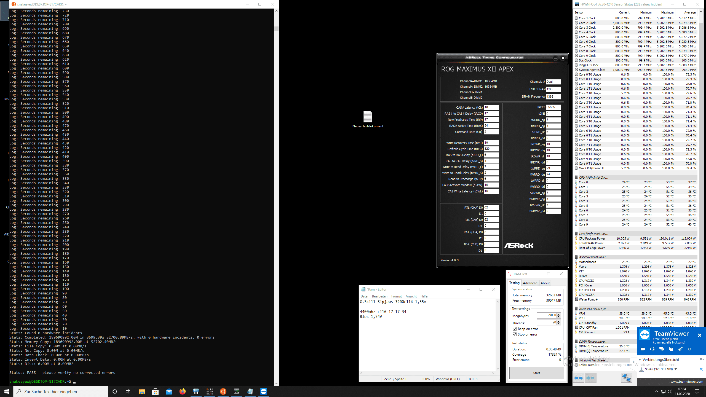Image resolution: width=706 pixels, height=397 pixels.
Task: Click HWiNFO network monitors icon button
Action: click(626, 378)
